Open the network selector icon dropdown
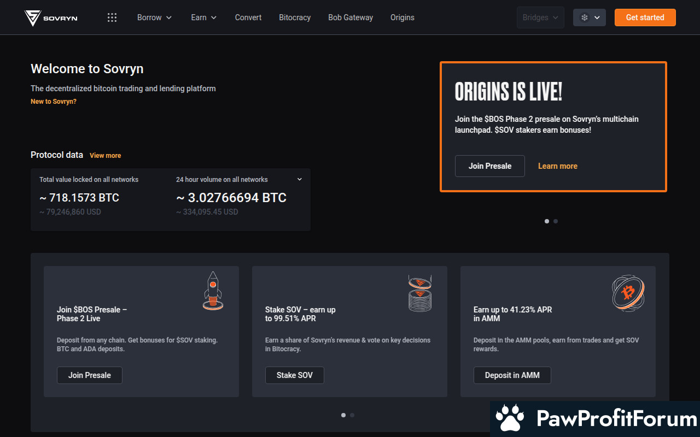Screen dimensions: 700x437 [589, 17]
